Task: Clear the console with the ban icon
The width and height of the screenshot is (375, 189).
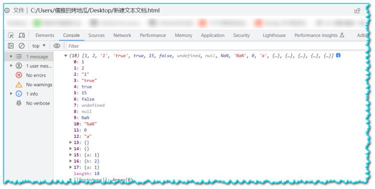Action: tap(21, 46)
